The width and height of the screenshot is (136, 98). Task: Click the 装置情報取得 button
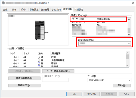(24, 78)
